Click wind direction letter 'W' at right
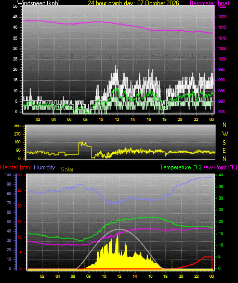Image resolution: width=238 pixels, height=283 pixels. pos(225,134)
